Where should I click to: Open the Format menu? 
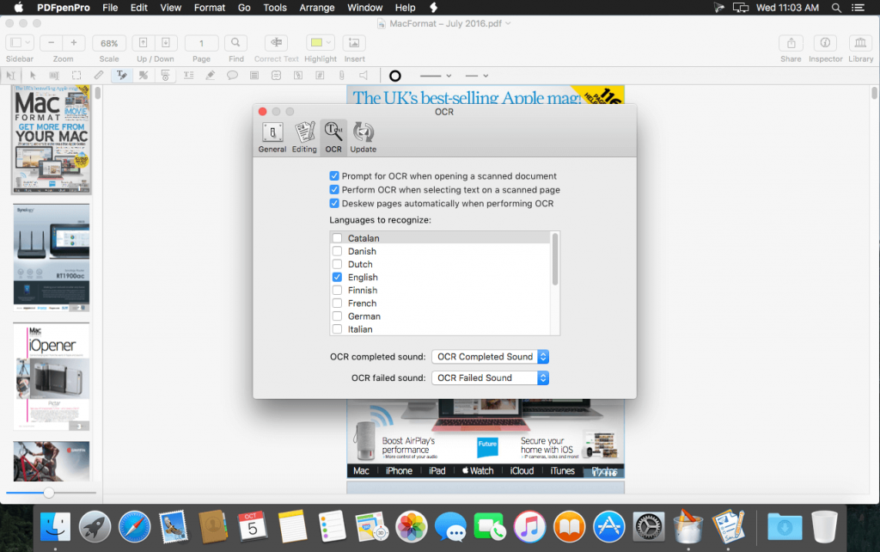(209, 7)
